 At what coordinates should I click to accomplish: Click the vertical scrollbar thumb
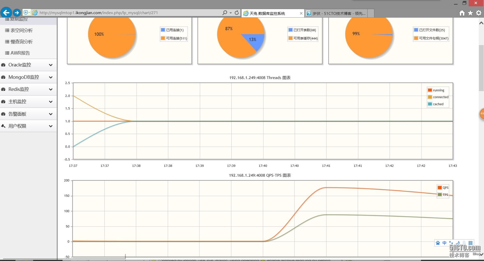(x=481, y=68)
